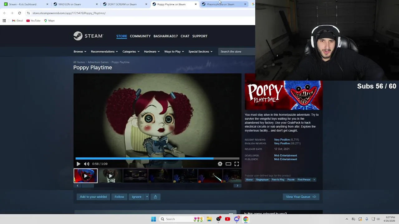The height and width of the screenshot is (224, 399).
Task: Open Adventure Games breadcrumb link
Action: coord(98,62)
